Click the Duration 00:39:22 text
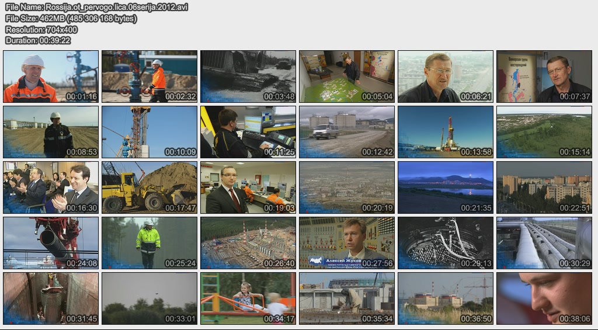The image size is (598, 330). tap(38, 40)
